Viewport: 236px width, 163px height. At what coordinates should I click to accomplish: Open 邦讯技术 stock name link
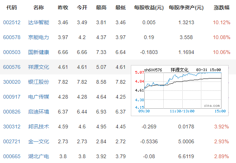click(38, 127)
